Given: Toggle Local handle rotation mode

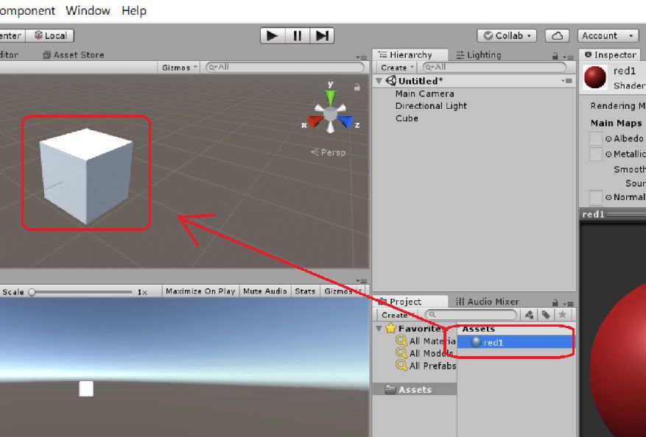Looking at the screenshot, I should [50, 35].
